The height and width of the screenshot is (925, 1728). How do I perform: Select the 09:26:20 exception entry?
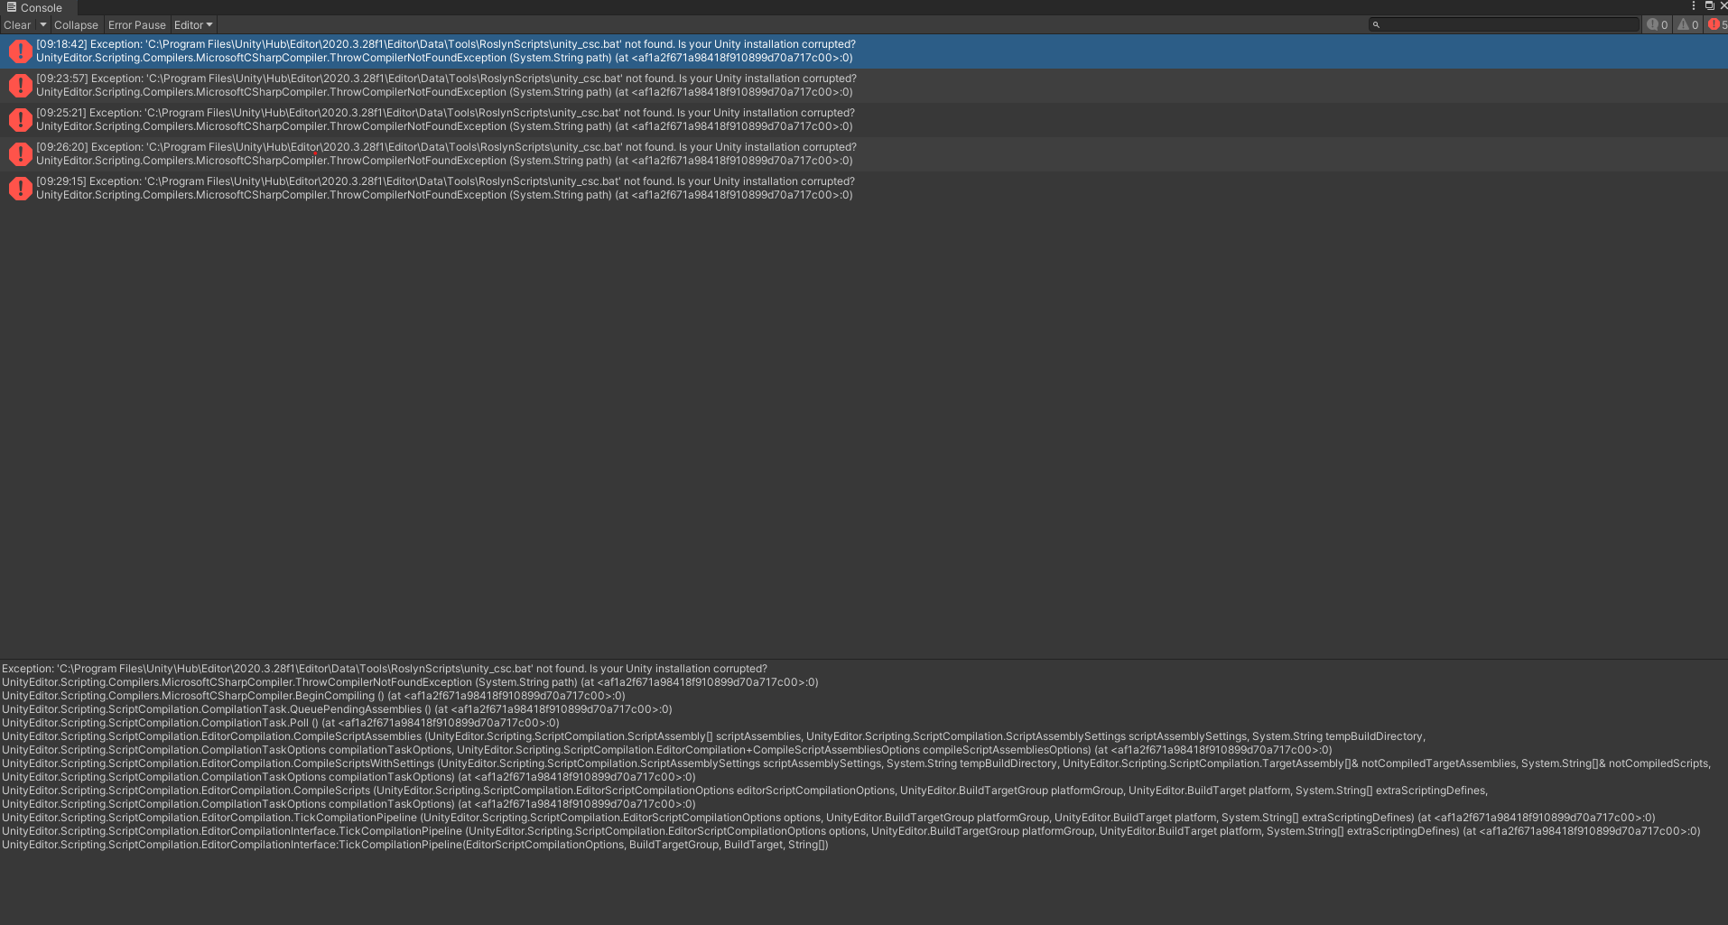(x=864, y=154)
